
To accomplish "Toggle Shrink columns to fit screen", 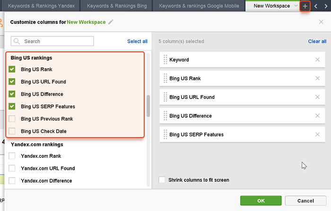I will pos(162,180).
